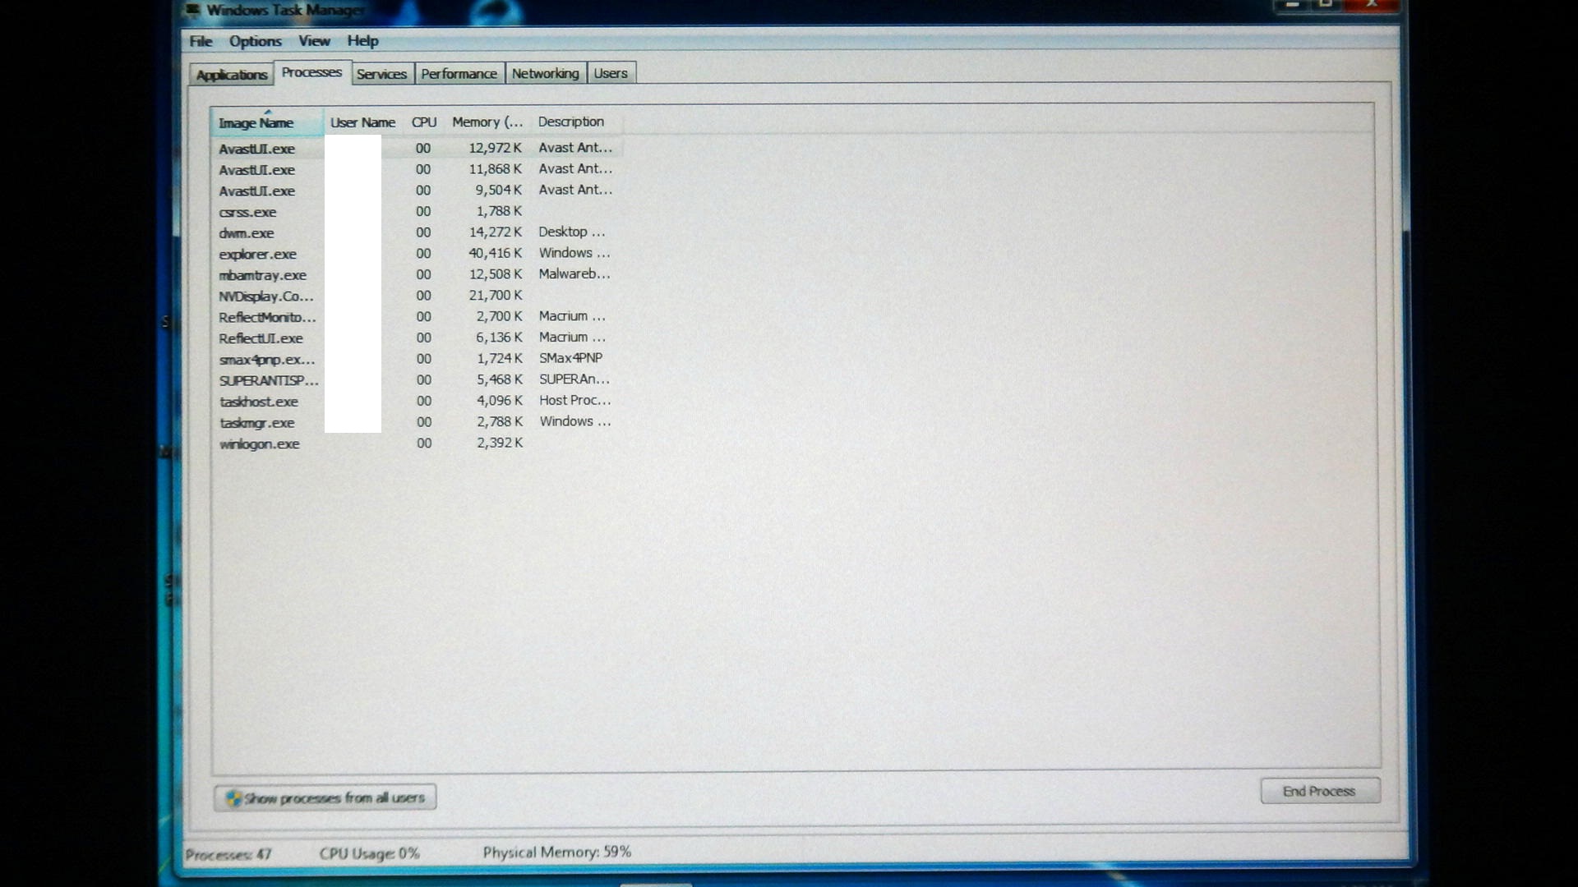
Task: Select the SUPERANTISP... process
Action: click(417, 380)
